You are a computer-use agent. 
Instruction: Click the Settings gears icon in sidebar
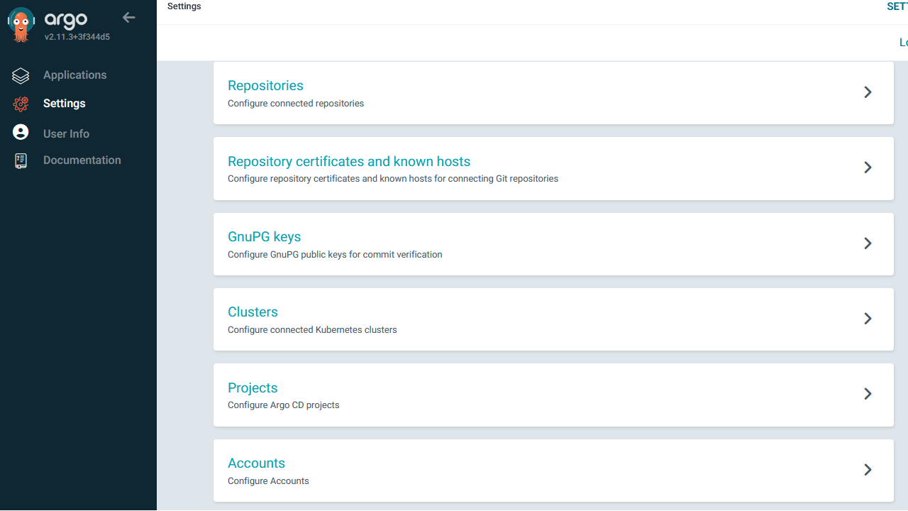[x=21, y=104]
